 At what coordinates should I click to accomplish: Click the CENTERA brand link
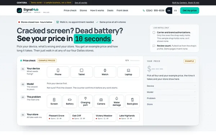pos(22,3)
